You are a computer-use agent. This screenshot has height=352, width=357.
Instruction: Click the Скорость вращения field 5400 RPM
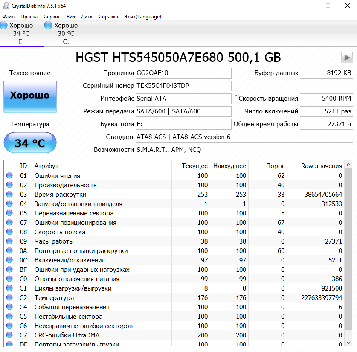[x=326, y=99]
